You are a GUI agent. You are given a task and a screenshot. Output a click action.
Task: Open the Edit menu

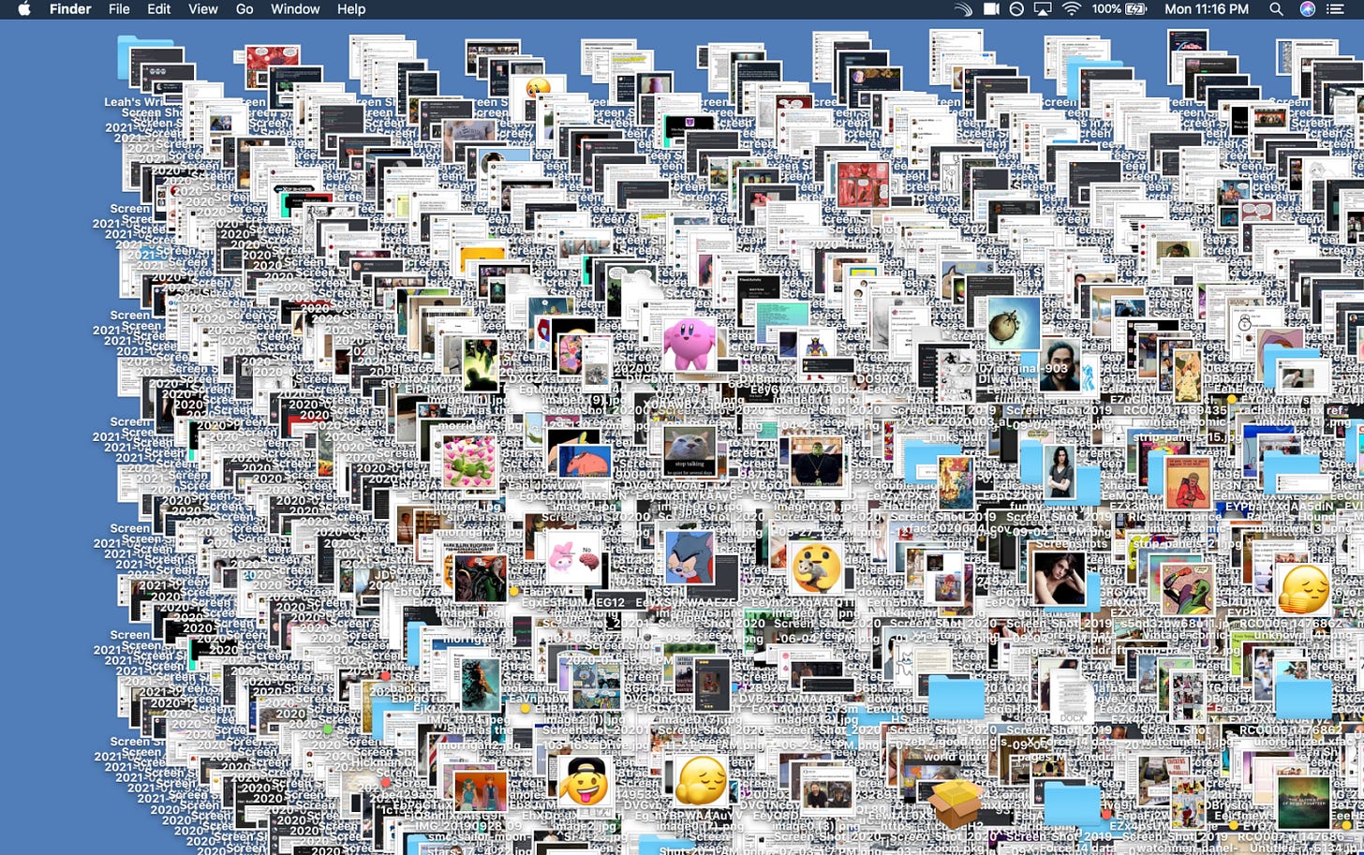pos(159,9)
